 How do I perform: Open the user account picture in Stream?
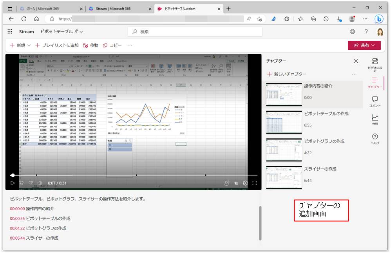pos(380,32)
